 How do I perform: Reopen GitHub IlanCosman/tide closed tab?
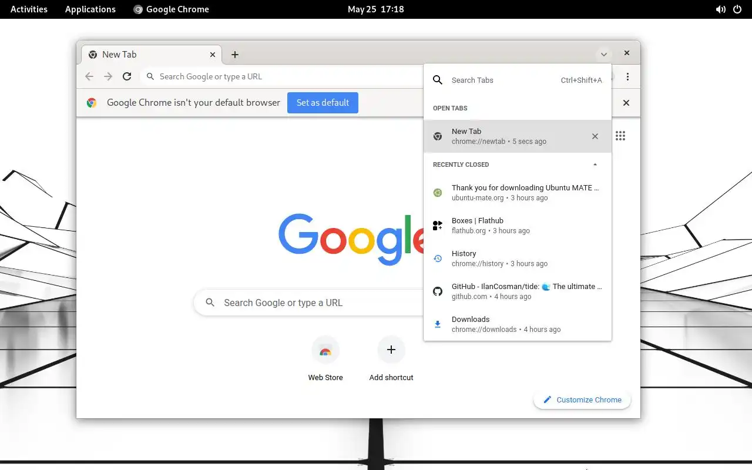(x=518, y=291)
